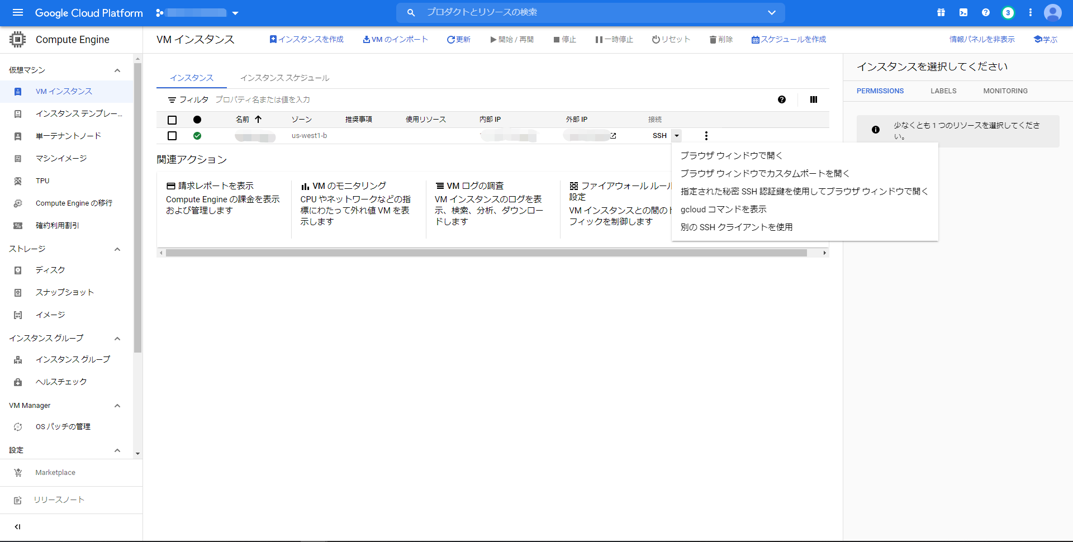Viewport: 1073px width, 542px height.
Task: Click the Marketplace icon in the sidebar
Action: [18, 472]
